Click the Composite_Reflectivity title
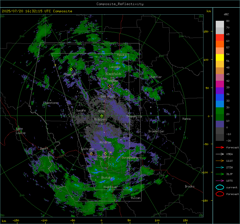240x224 pixels. coord(120,4)
